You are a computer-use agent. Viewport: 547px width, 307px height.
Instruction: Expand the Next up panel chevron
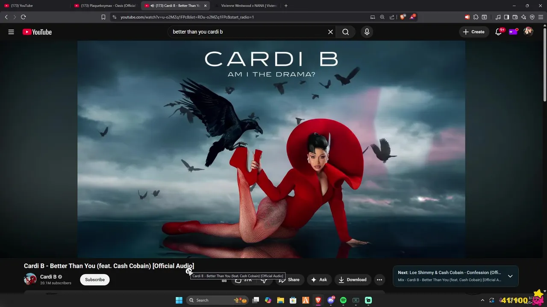[510, 276]
